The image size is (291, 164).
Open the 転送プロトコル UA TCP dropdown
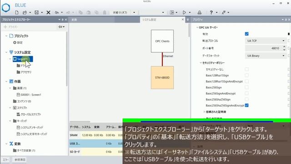pos(266,41)
